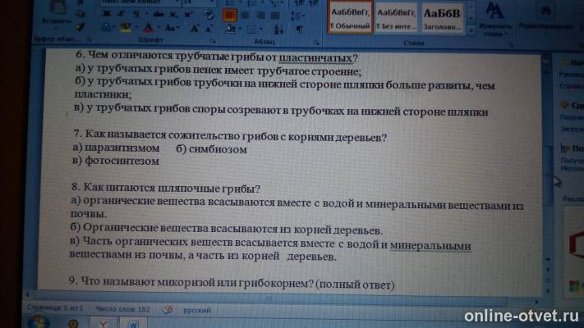Click the horizontal scrollbar left arrow

pyautogui.click(x=28, y=294)
